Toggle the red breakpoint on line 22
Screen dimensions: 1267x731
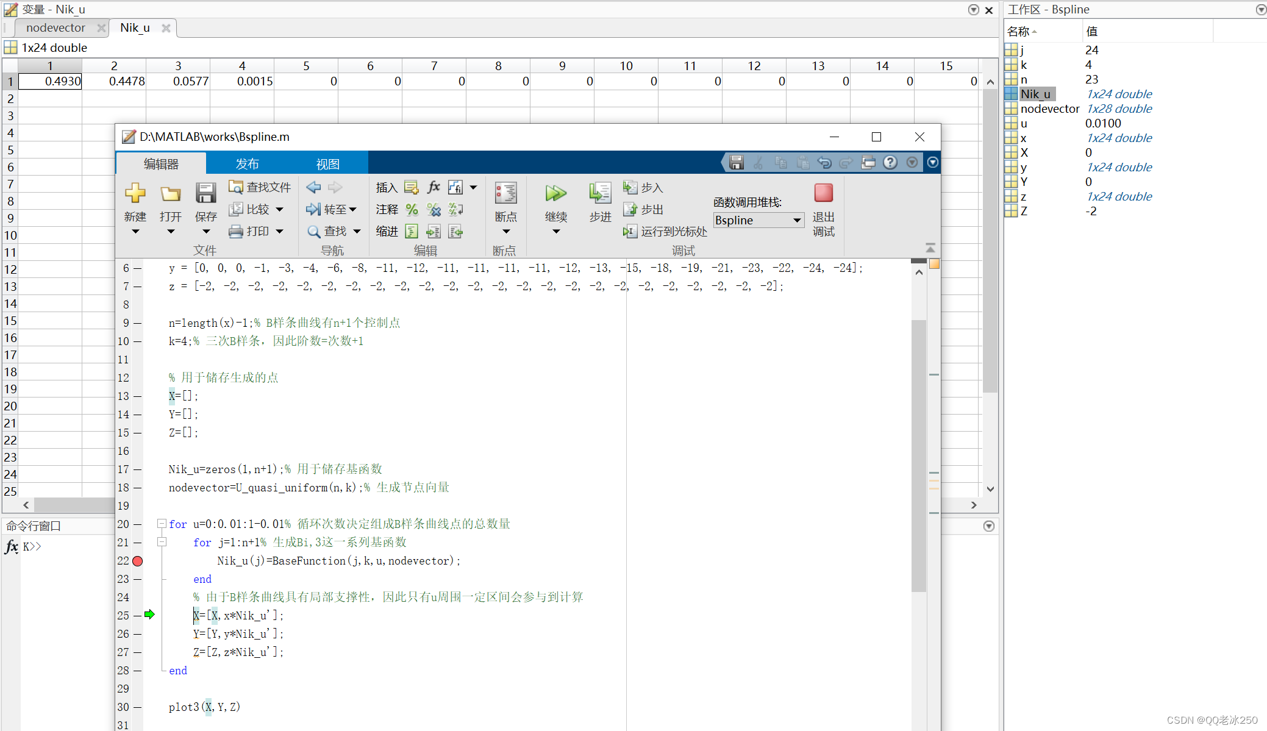tap(138, 561)
